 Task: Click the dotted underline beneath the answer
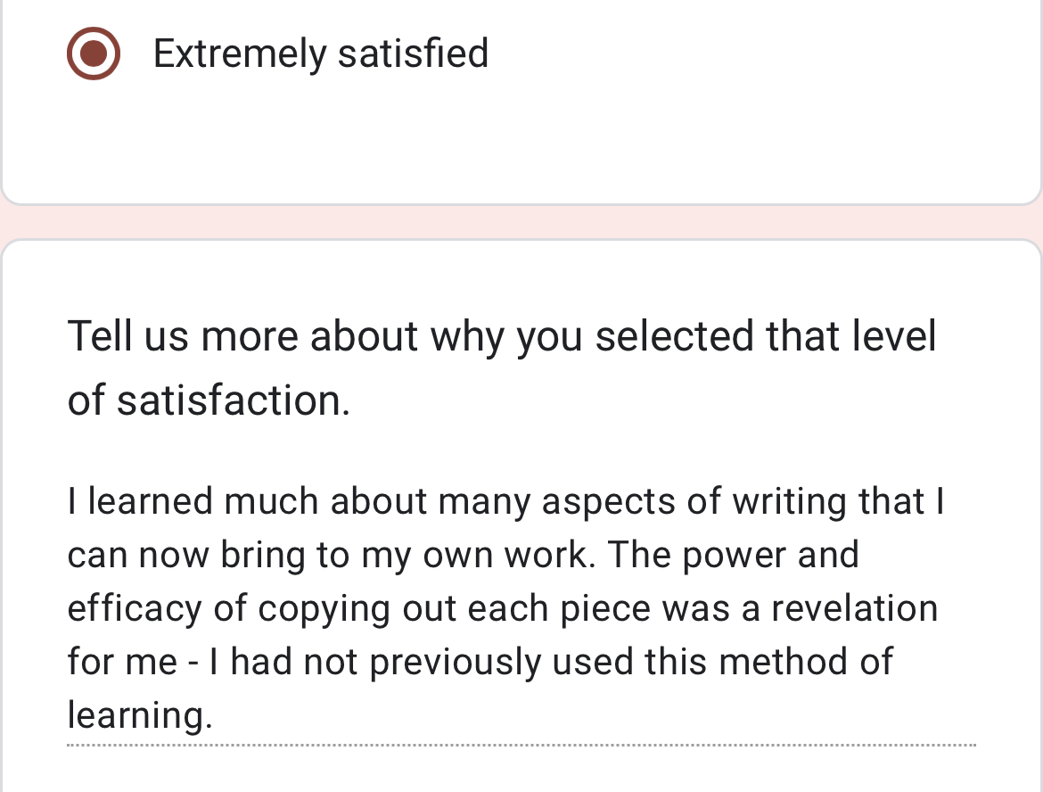521,745
